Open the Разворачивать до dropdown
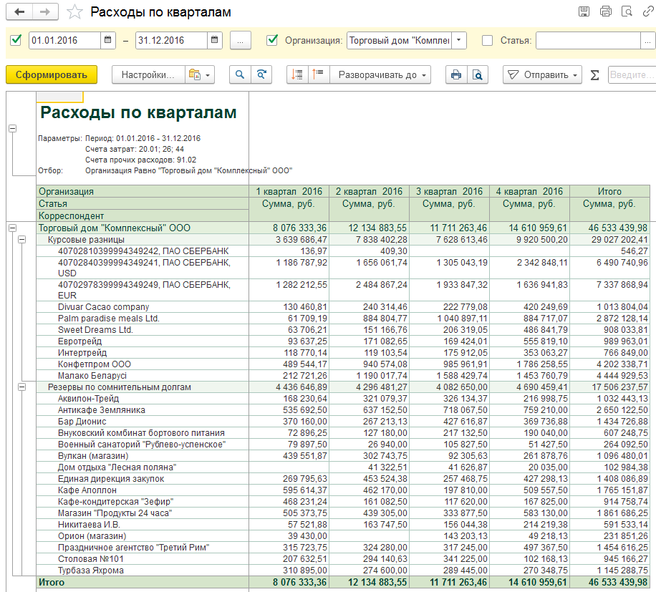 pos(380,74)
